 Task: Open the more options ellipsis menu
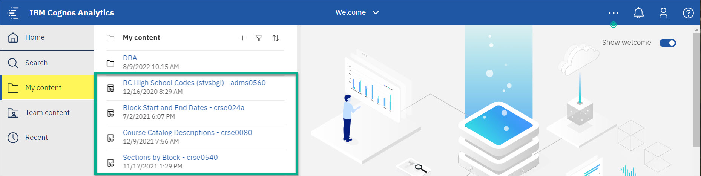(x=614, y=13)
